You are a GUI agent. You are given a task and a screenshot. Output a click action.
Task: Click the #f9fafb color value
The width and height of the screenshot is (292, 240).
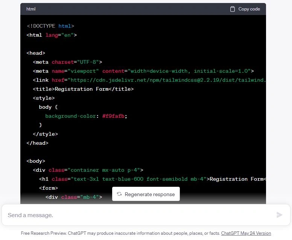[113, 116]
